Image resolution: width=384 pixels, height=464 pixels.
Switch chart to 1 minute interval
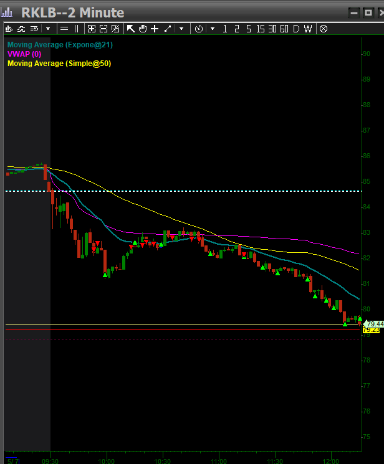click(x=225, y=29)
